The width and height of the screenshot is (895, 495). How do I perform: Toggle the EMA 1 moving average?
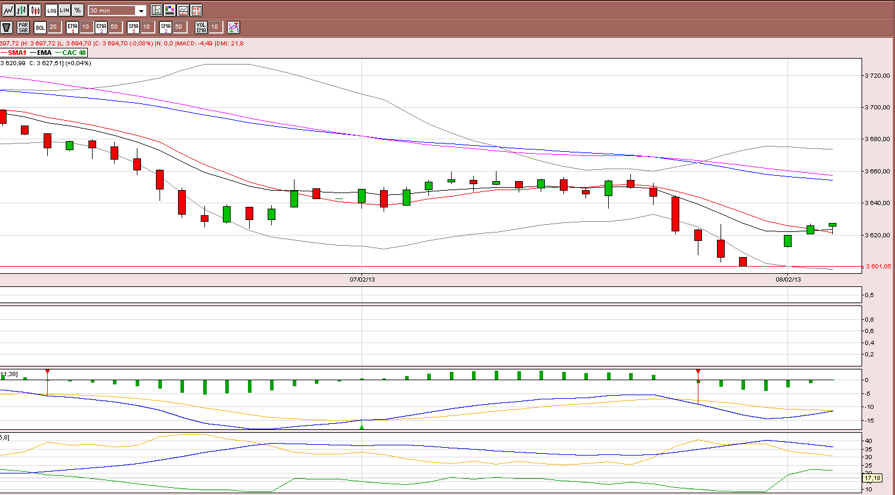click(72, 27)
